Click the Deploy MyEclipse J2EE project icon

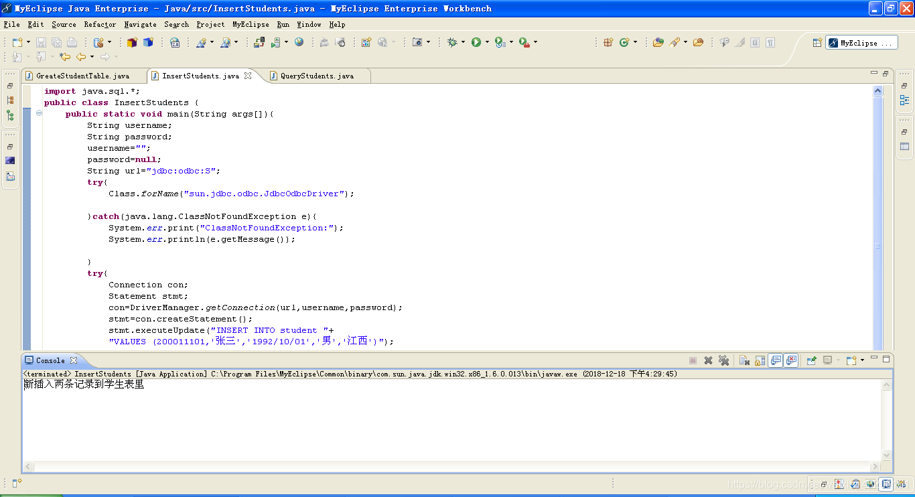pyautogui.click(x=259, y=42)
